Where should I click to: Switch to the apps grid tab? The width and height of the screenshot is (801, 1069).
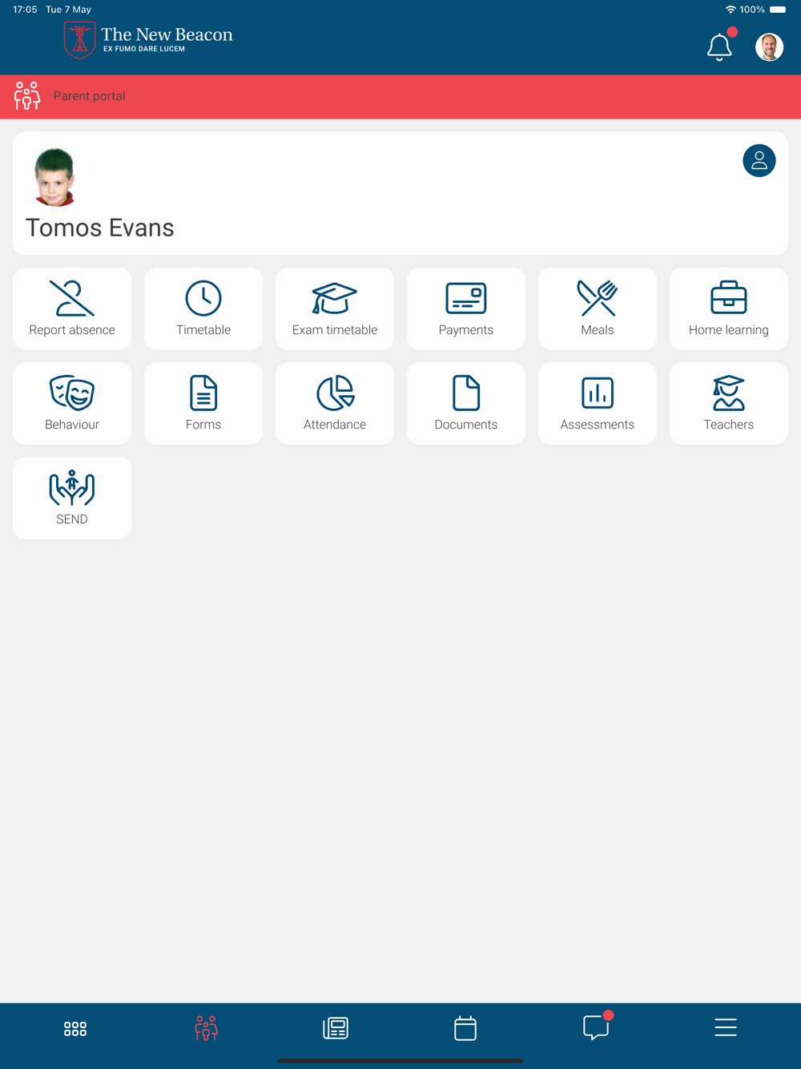click(75, 1028)
